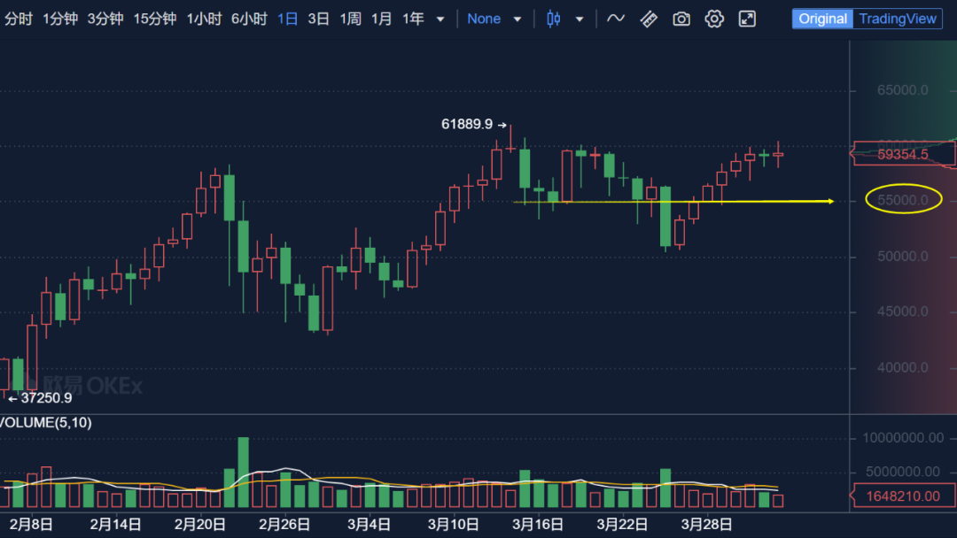Select the 1小时 chart interval
This screenshot has height=538, width=957.
(204, 19)
